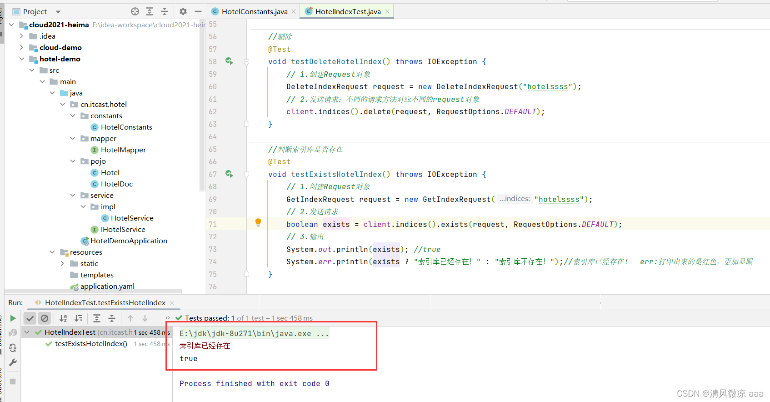Viewport: 770px width, 402px height.
Task: Click run gutter icon for testExistsHotelIndex
Action: [x=229, y=174]
